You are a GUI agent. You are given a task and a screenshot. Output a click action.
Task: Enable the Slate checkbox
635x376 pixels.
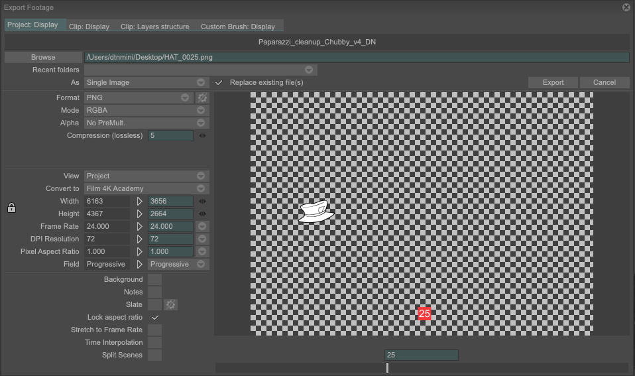pos(154,304)
